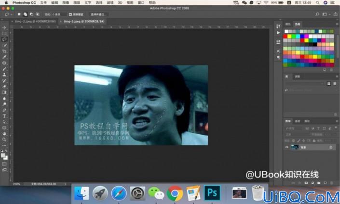Open the Paragraph panel icon

pyautogui.click(x=278, y=57)
